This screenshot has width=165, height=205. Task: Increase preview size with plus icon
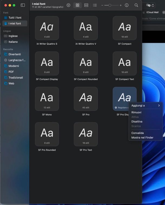coord(121,5)
